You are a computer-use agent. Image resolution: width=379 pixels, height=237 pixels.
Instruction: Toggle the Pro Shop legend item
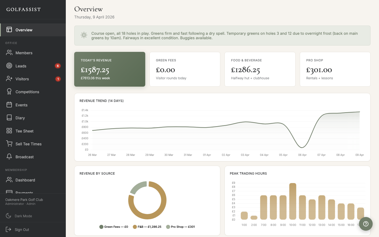pyautogui.click(x=180, y=226)
